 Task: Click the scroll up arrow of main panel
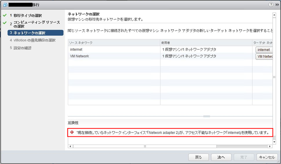click(274, 15)
